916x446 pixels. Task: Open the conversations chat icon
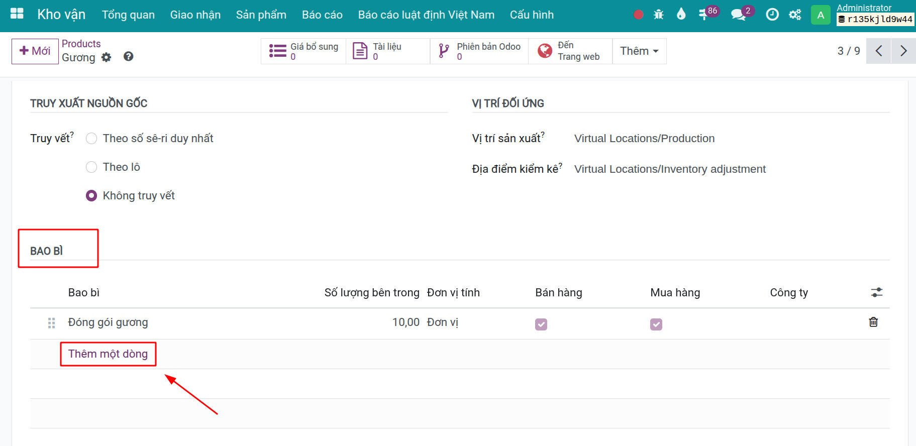tap(738, 15)
